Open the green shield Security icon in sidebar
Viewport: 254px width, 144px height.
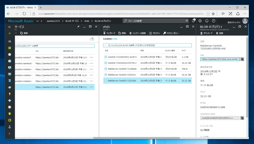[10, 114]
